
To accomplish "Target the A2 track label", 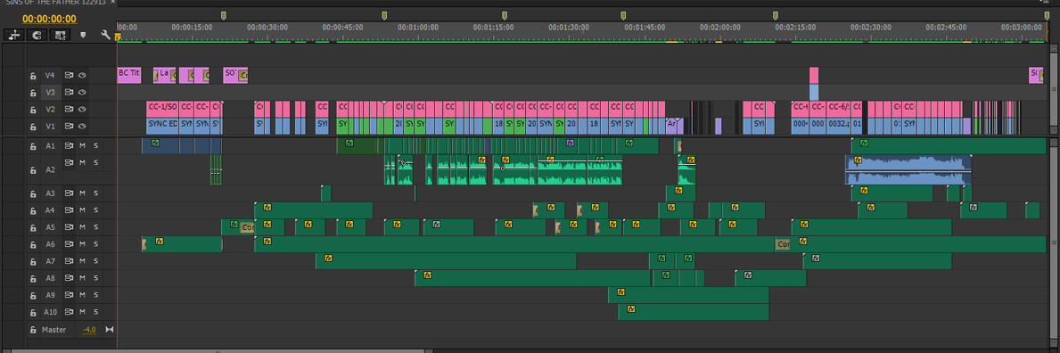I will pyautogui.click(x=50, y=169).
